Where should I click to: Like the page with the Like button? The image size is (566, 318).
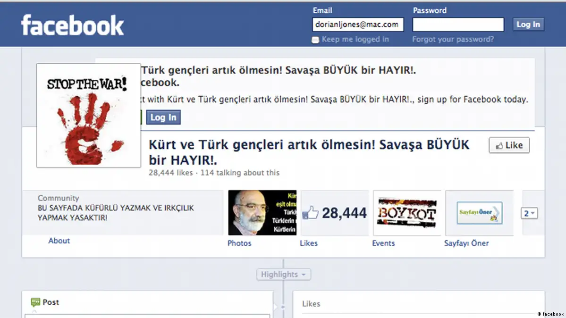click(x=509, y=145)
